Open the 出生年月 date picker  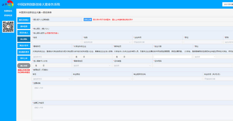157,42
